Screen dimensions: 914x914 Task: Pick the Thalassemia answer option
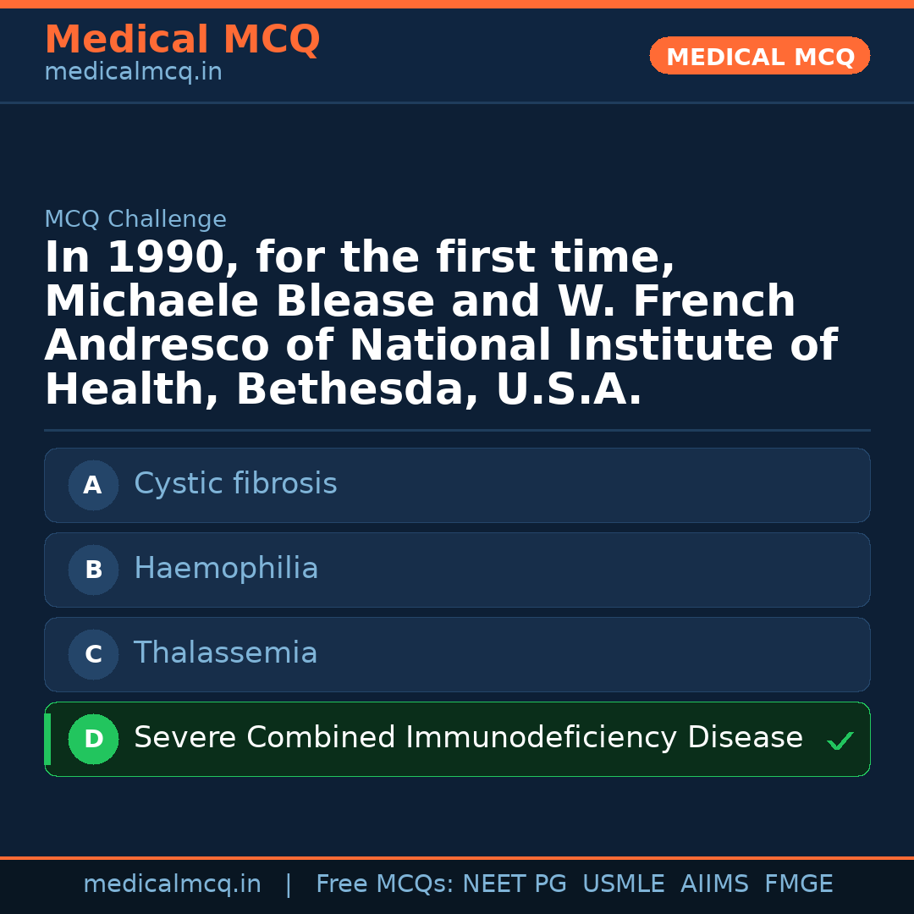225,653
